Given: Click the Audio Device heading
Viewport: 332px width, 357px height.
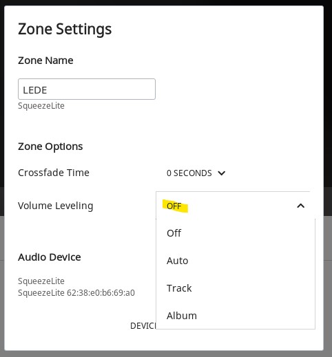Looking at the screenshot, I should 50,257.
